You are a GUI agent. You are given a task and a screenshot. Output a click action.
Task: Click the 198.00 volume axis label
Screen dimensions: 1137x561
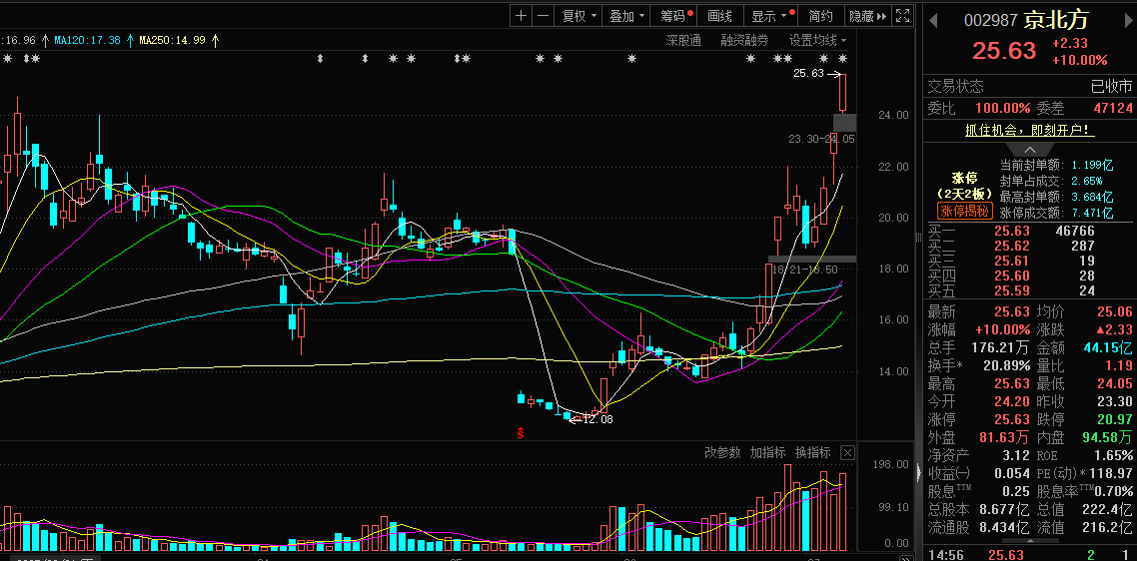point(891,464)
